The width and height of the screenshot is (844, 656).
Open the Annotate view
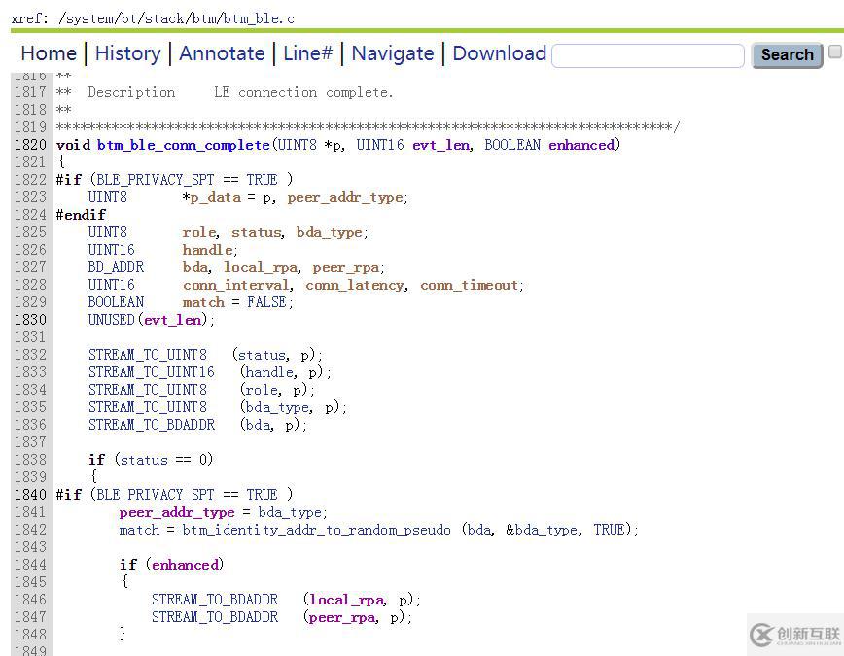222,53
